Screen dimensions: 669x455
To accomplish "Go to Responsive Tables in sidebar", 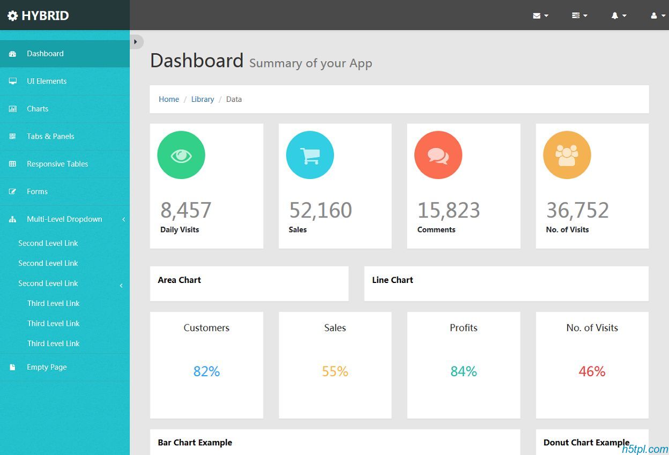I will 57,164.
